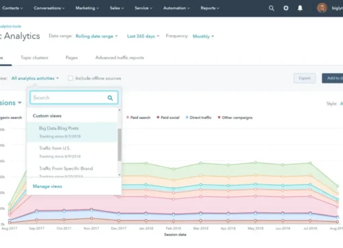This screenshot has height=248, width=343.
Task: Toggle the Other campaigns legend dot
Action: 219,117
